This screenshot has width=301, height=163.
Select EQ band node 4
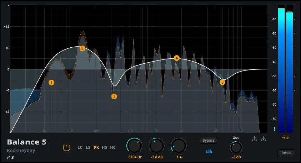(177, 58)
